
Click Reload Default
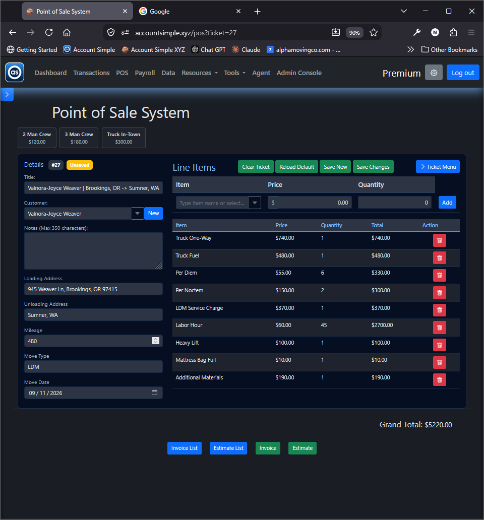click(296, 167)
